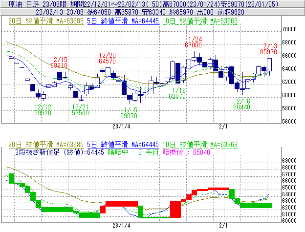Click the 10日 終値平滑 MA=63963 label in upper chart
The image size is (305, 232).
tap(200, 21)
